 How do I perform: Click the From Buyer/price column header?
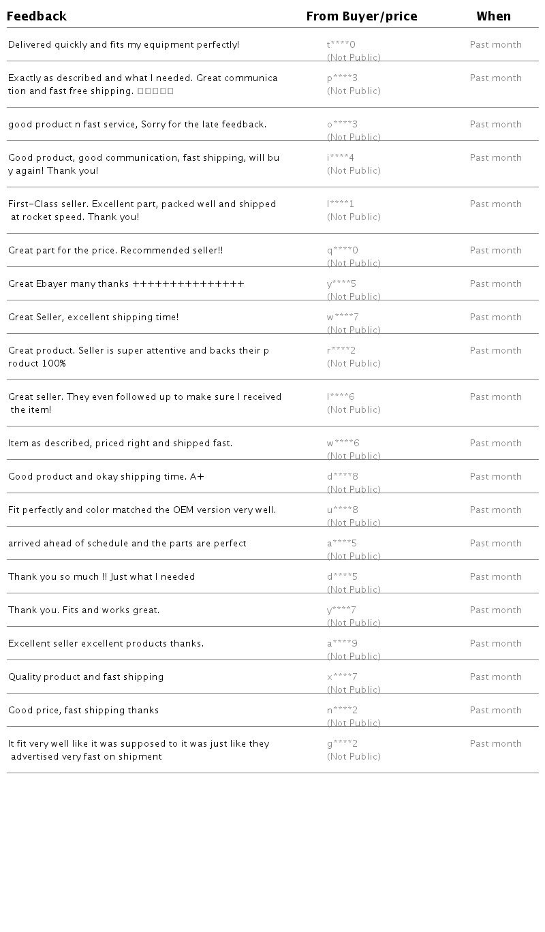[x=361, y=16]
